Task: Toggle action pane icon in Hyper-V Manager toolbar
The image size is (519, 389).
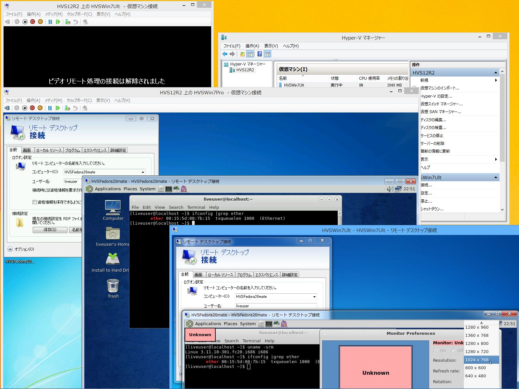Action: (x=267, y=54)
